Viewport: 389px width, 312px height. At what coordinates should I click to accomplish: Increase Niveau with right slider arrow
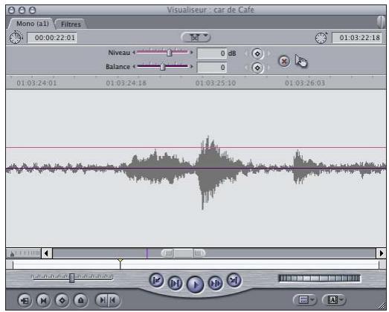tap(191, 52)
